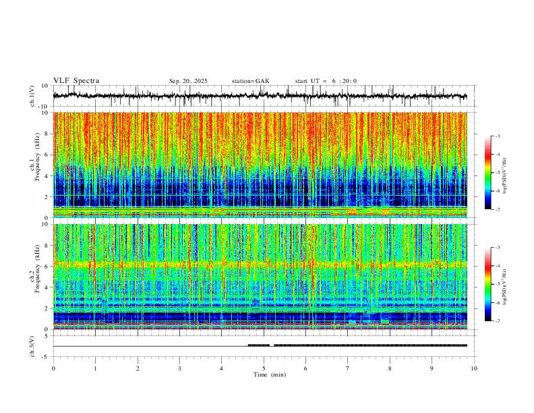Click the ch.2 frequency axis "6" kHz tick
534x413 pixels.
[x=47, y=266]
